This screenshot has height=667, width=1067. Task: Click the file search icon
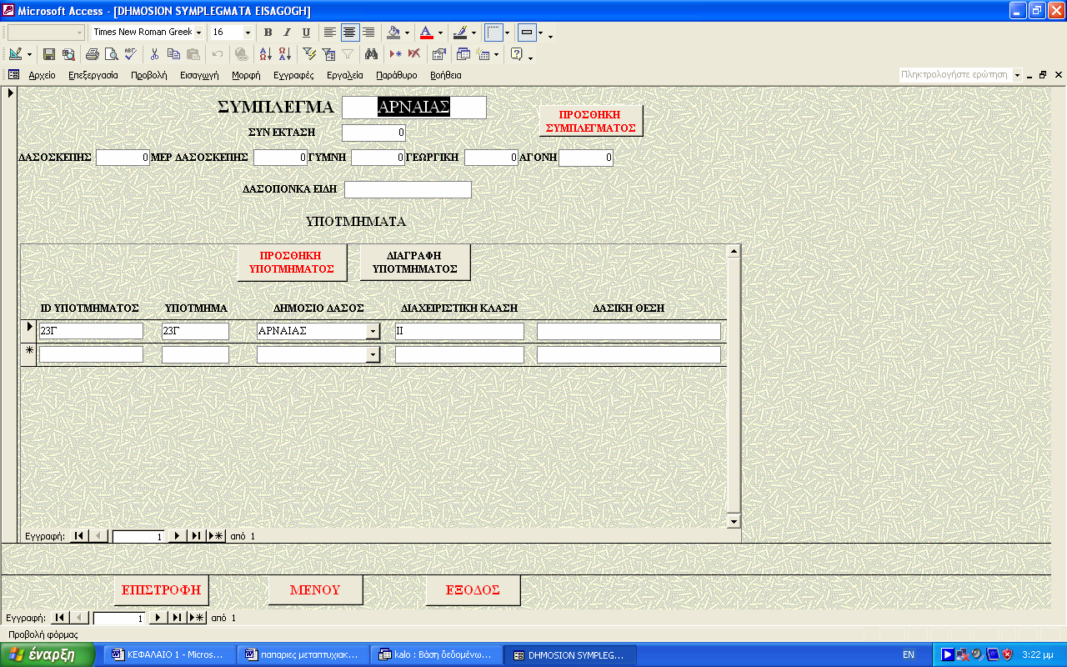68,54
